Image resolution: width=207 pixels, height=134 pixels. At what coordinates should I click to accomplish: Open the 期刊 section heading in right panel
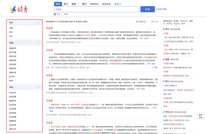pos(167,81)
